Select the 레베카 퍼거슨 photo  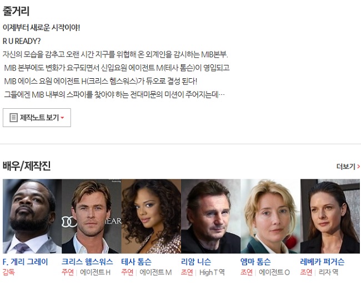click(x=330, y=216)
